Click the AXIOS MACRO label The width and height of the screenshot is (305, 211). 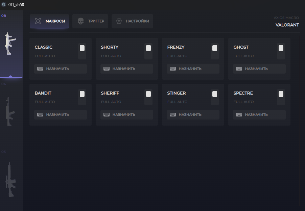[x=286, y=18]
